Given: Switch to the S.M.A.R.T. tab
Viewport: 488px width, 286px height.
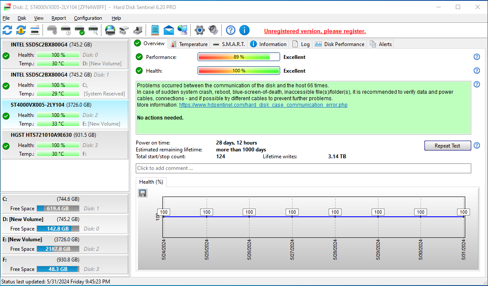Looking at the screenshot, I should pyautogui.click(x=229, y=44).
